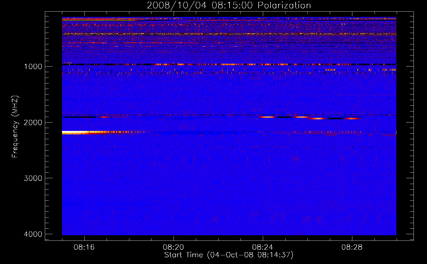Screen dimensions: 427x264
Task: Click the 'Frequency (MHZ)' axis label
Action: 15,127
